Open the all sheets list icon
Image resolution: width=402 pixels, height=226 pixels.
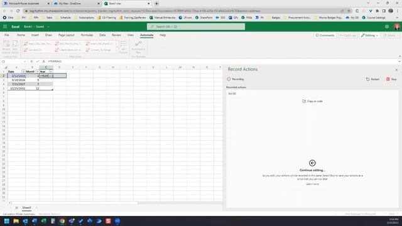[16, 208]
